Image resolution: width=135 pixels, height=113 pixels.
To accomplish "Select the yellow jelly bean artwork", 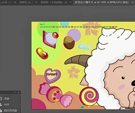I will (42, 53).
